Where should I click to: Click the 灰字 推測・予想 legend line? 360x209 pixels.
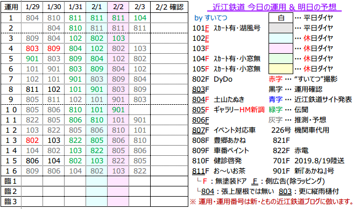point(298,120)
